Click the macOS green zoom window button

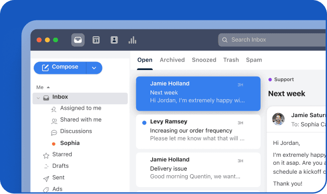point(55,40)
